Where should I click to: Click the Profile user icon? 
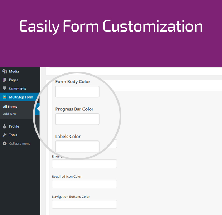coord(5,126)
